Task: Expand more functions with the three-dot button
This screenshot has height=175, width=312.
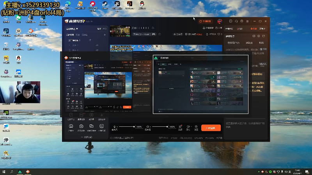Action: pyautogui.click(x=87, y=137)
